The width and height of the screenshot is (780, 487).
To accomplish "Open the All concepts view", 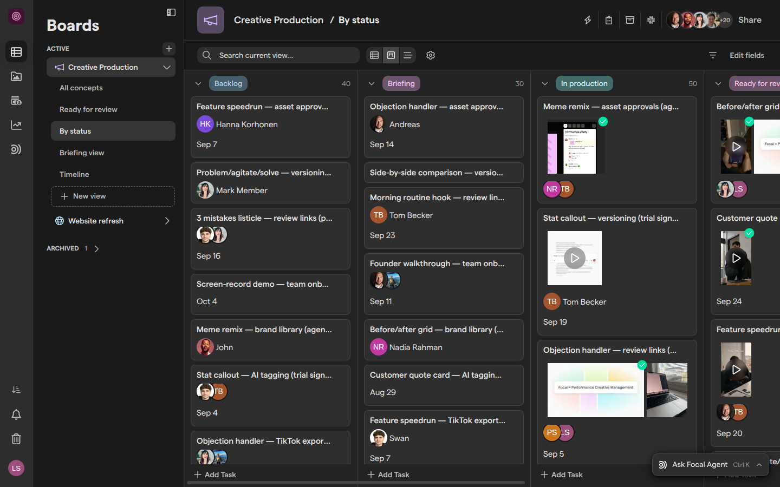I will coord(113,88).
